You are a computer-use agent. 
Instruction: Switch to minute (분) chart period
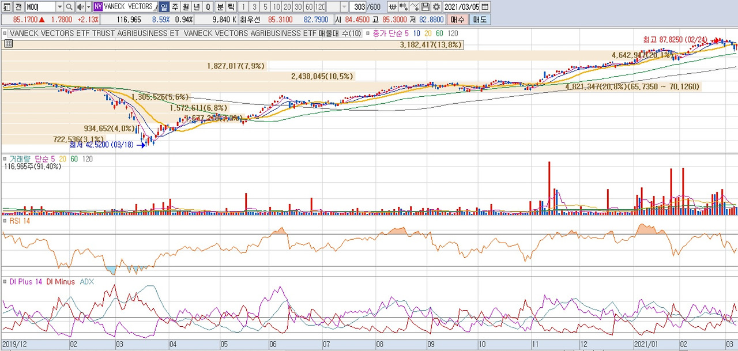coord(220,7)
